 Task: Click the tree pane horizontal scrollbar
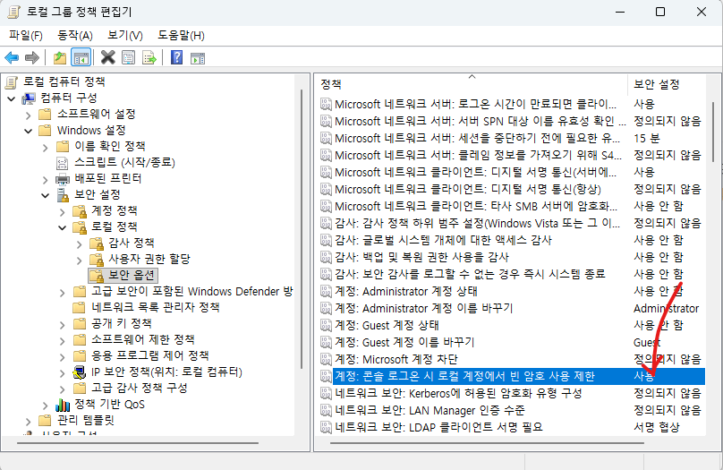[x=138, y=443]
